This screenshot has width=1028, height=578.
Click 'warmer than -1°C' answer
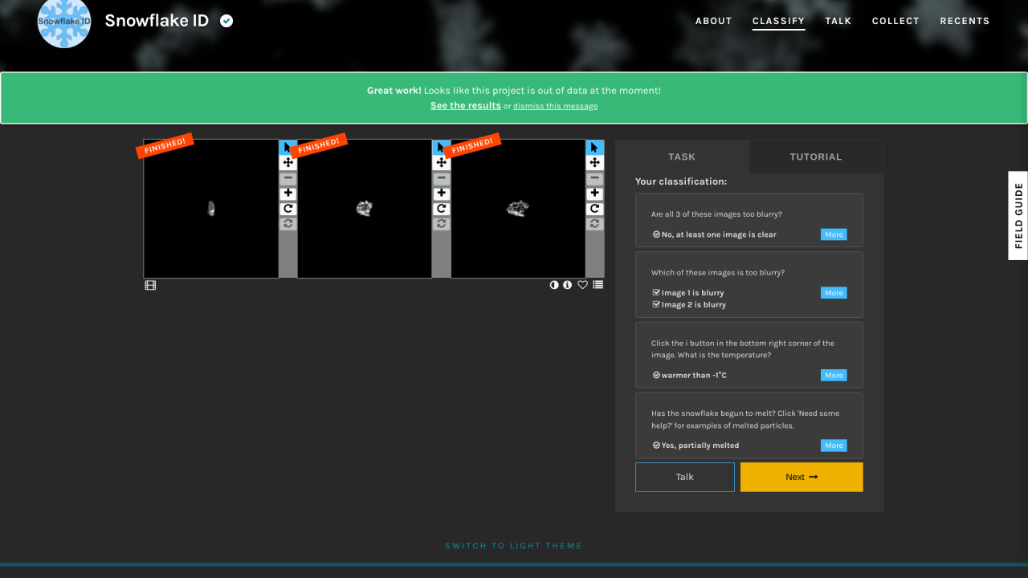point(690,376)
